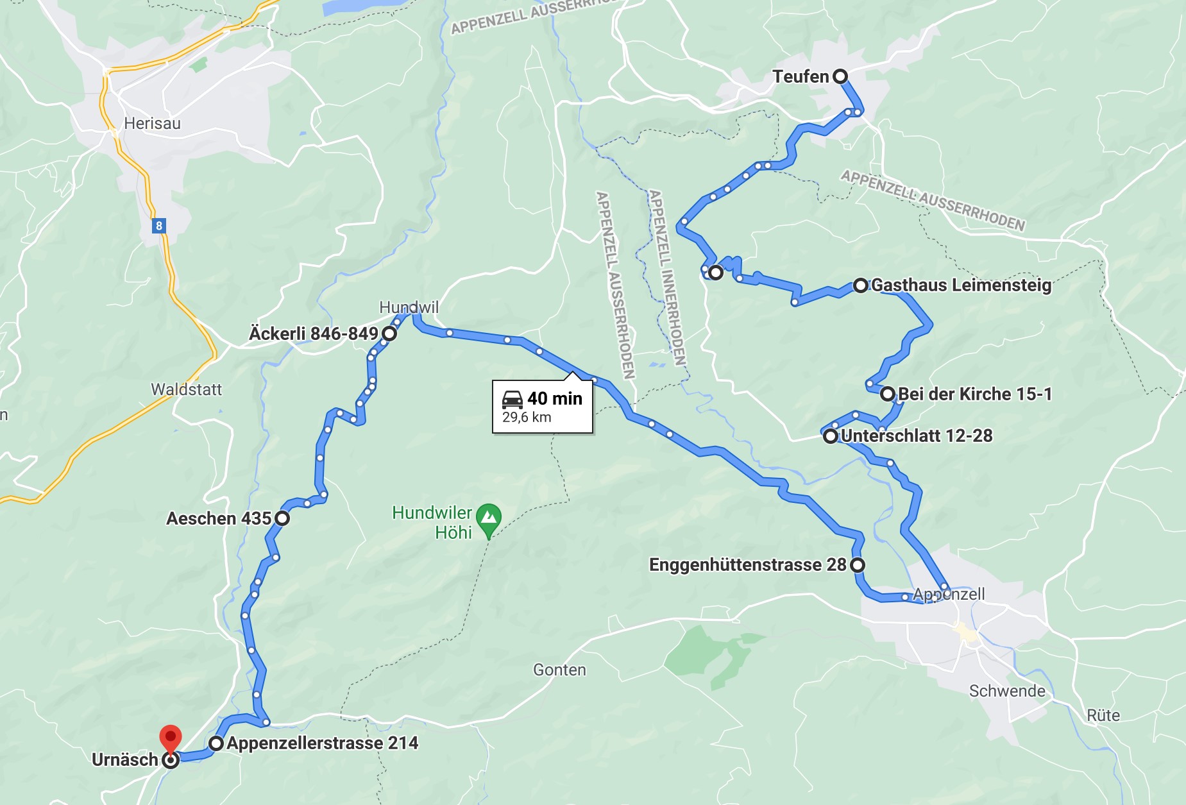1186x805 pixels.
Task: Select the Gonten place label
Action: pos(559,670)
